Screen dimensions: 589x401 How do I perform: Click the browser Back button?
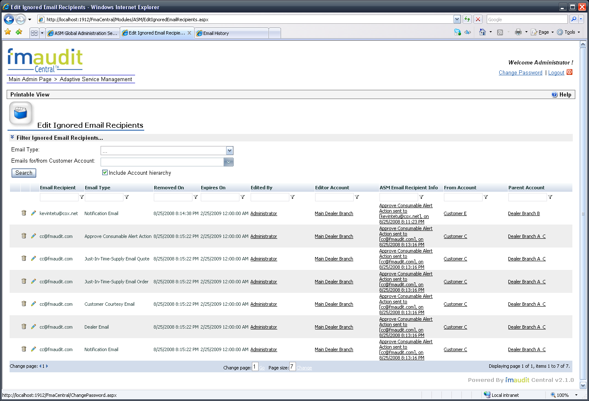[x=9, y=19]
